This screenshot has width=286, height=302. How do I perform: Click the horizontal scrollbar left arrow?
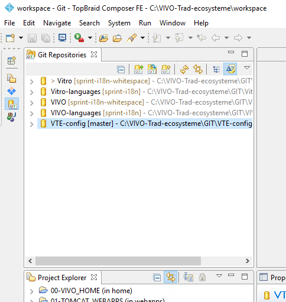point(30,261)
